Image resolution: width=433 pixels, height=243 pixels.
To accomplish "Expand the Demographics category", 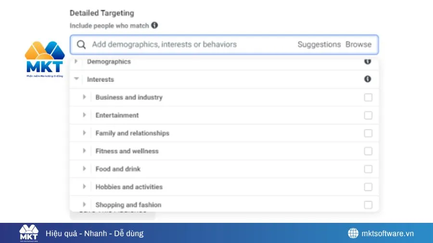I will pos(76,61).
